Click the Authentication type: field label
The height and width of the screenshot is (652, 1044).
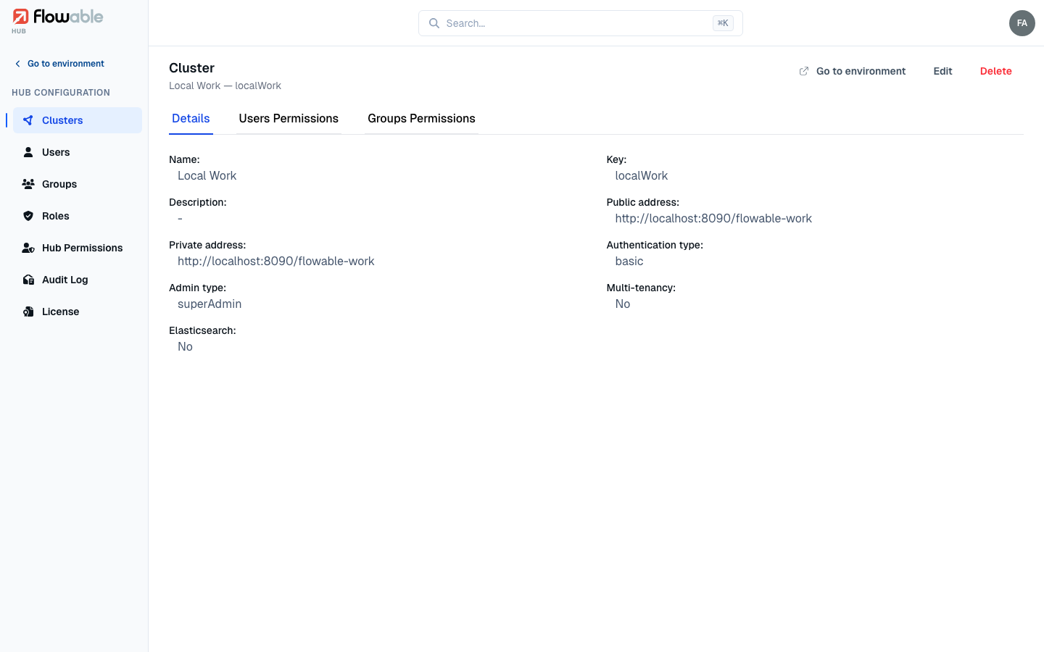pyautogui.click(x=655, y=245)
